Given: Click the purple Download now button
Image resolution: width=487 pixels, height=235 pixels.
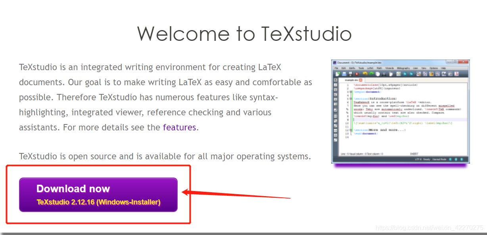Looking at the screenshot, I should tap(98, 195).
